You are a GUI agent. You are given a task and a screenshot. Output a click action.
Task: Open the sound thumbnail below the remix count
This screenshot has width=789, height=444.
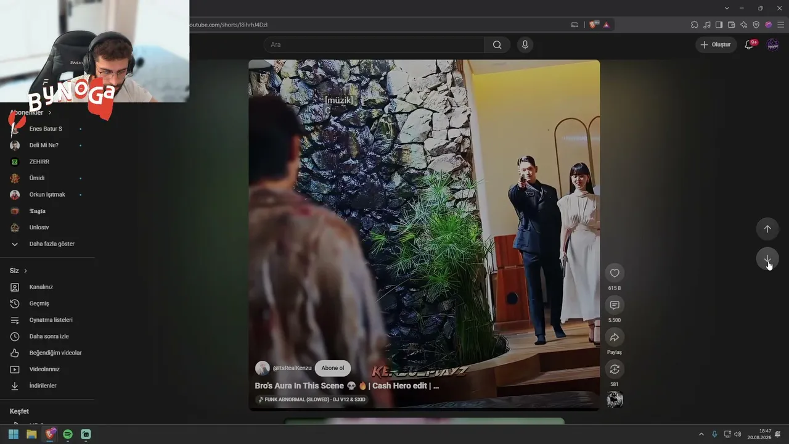tap(615, 400)
